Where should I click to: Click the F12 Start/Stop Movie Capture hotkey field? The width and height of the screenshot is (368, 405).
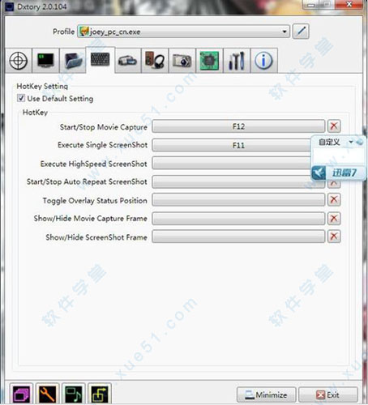(238, 126)
